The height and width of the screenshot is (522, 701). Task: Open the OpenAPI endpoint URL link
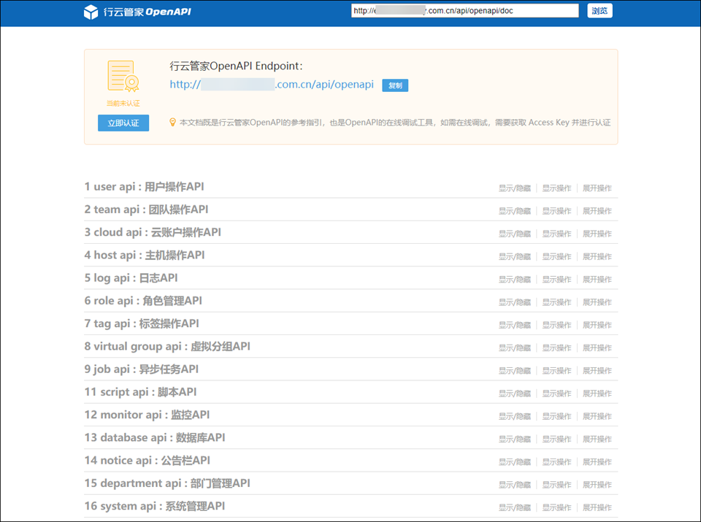[272, 85]
